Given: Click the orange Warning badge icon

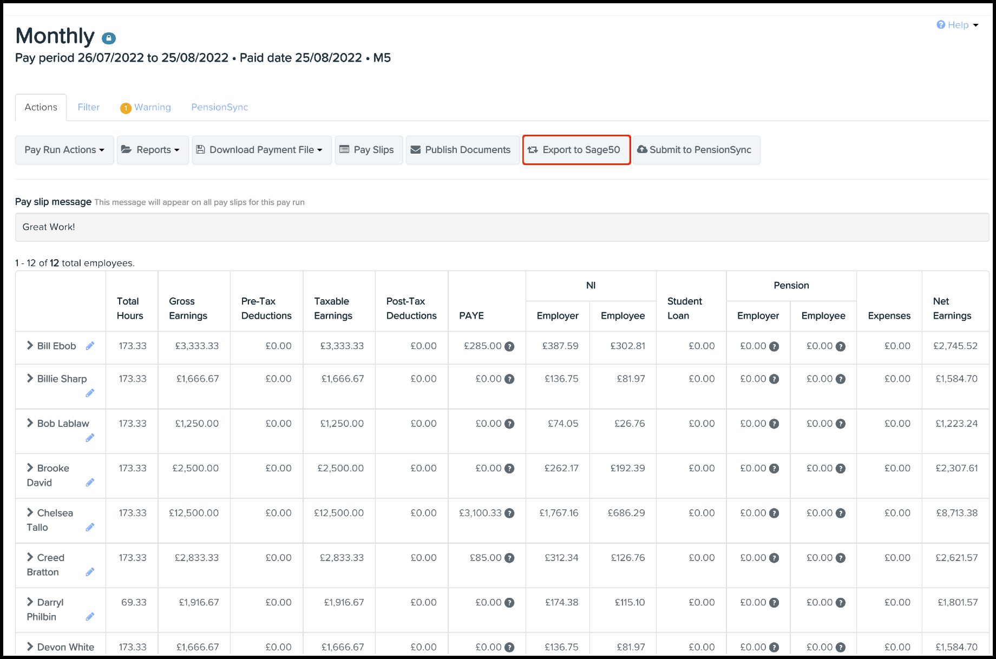Looking at the screenshot, I should [126, 108].
